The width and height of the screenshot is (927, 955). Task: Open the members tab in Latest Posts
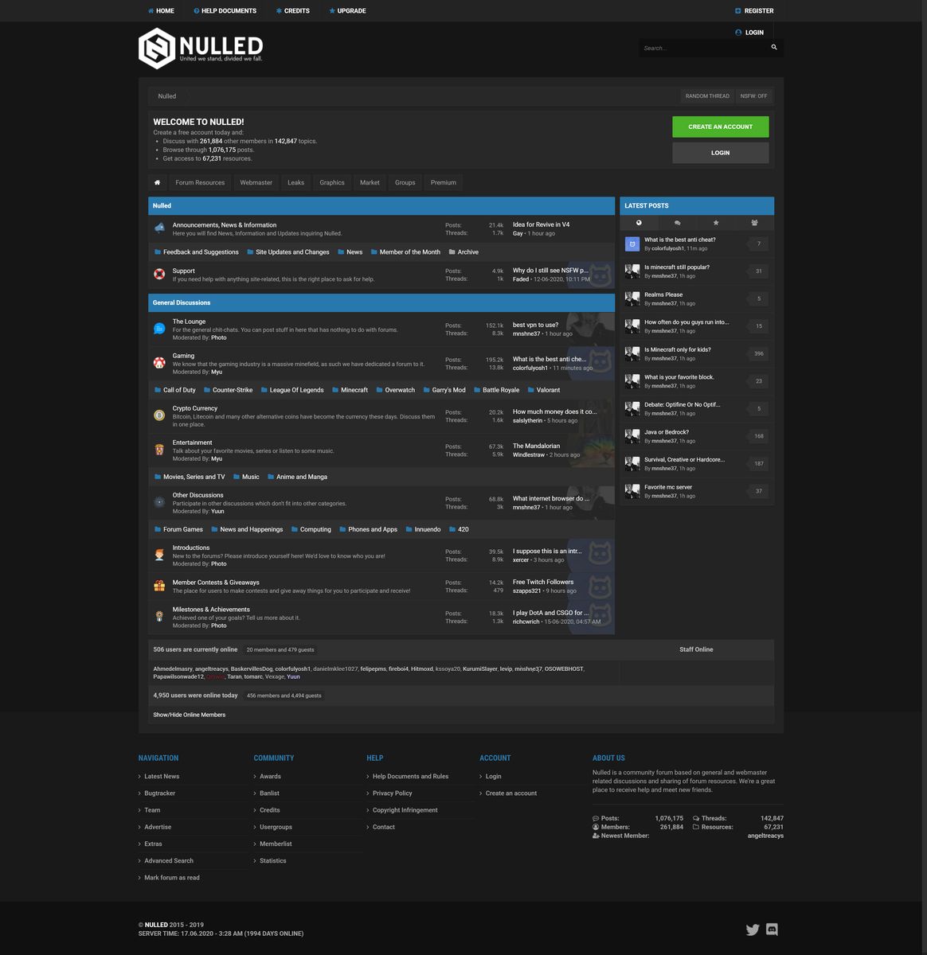point(753,223)
